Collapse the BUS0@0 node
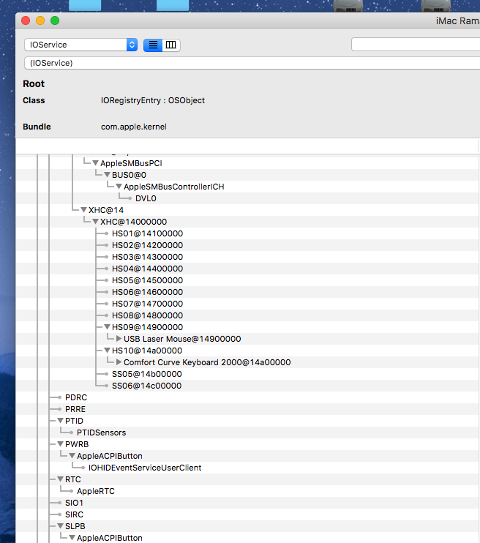This screenshot has width=480, height=543. point(108,175)
